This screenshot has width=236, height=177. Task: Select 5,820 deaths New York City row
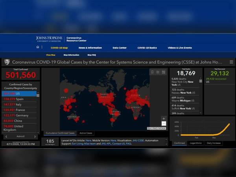point(185,82)
